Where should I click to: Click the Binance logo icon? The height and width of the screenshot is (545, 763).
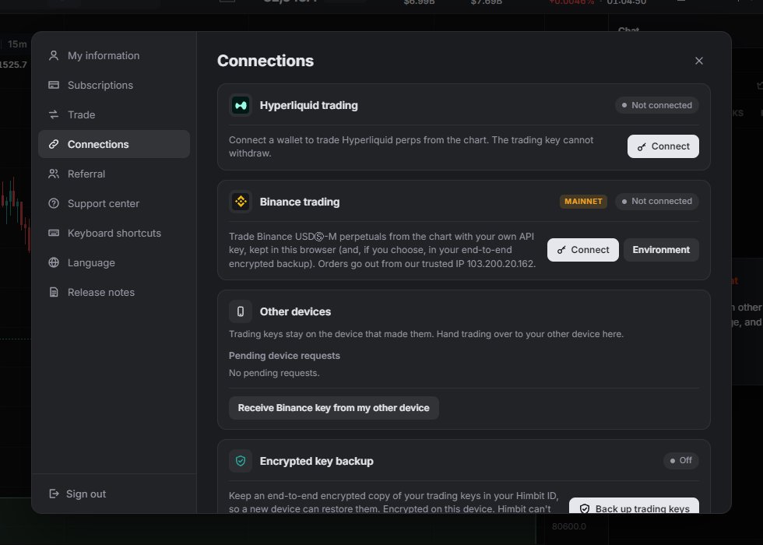[x=241, y=202]
